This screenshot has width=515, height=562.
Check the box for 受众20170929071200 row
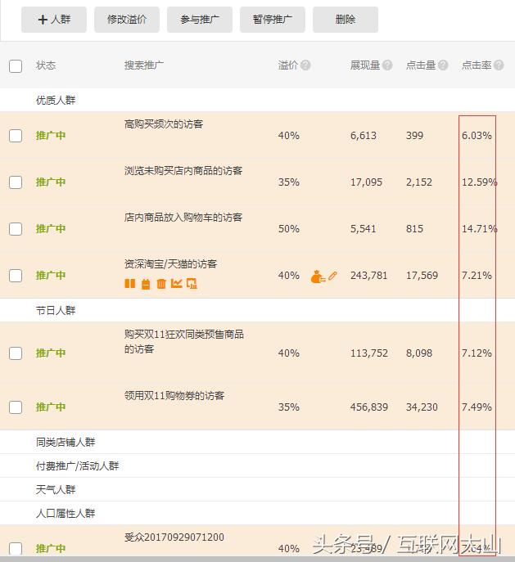coord(16,549)
